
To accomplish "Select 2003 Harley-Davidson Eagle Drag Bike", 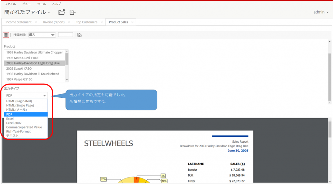I will pyautogui.click(x=34, y=63).
